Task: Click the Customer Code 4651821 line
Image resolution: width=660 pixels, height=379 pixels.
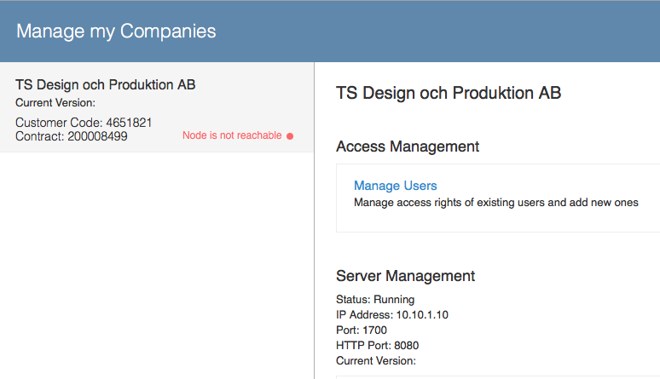Action: point(84,123)
